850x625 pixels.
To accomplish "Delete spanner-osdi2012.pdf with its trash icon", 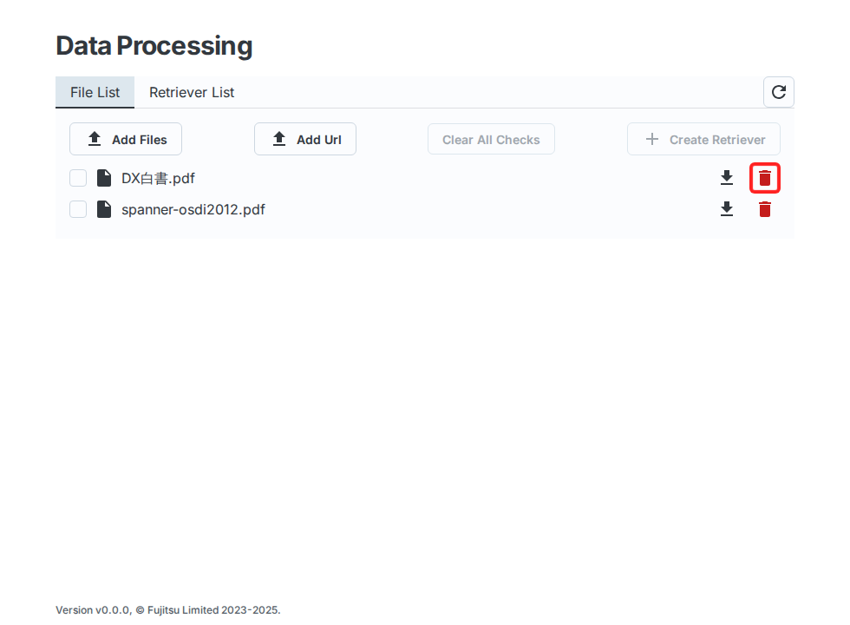I will [x=764, y=209].
